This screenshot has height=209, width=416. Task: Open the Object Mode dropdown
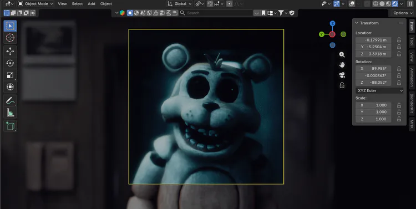35,4
